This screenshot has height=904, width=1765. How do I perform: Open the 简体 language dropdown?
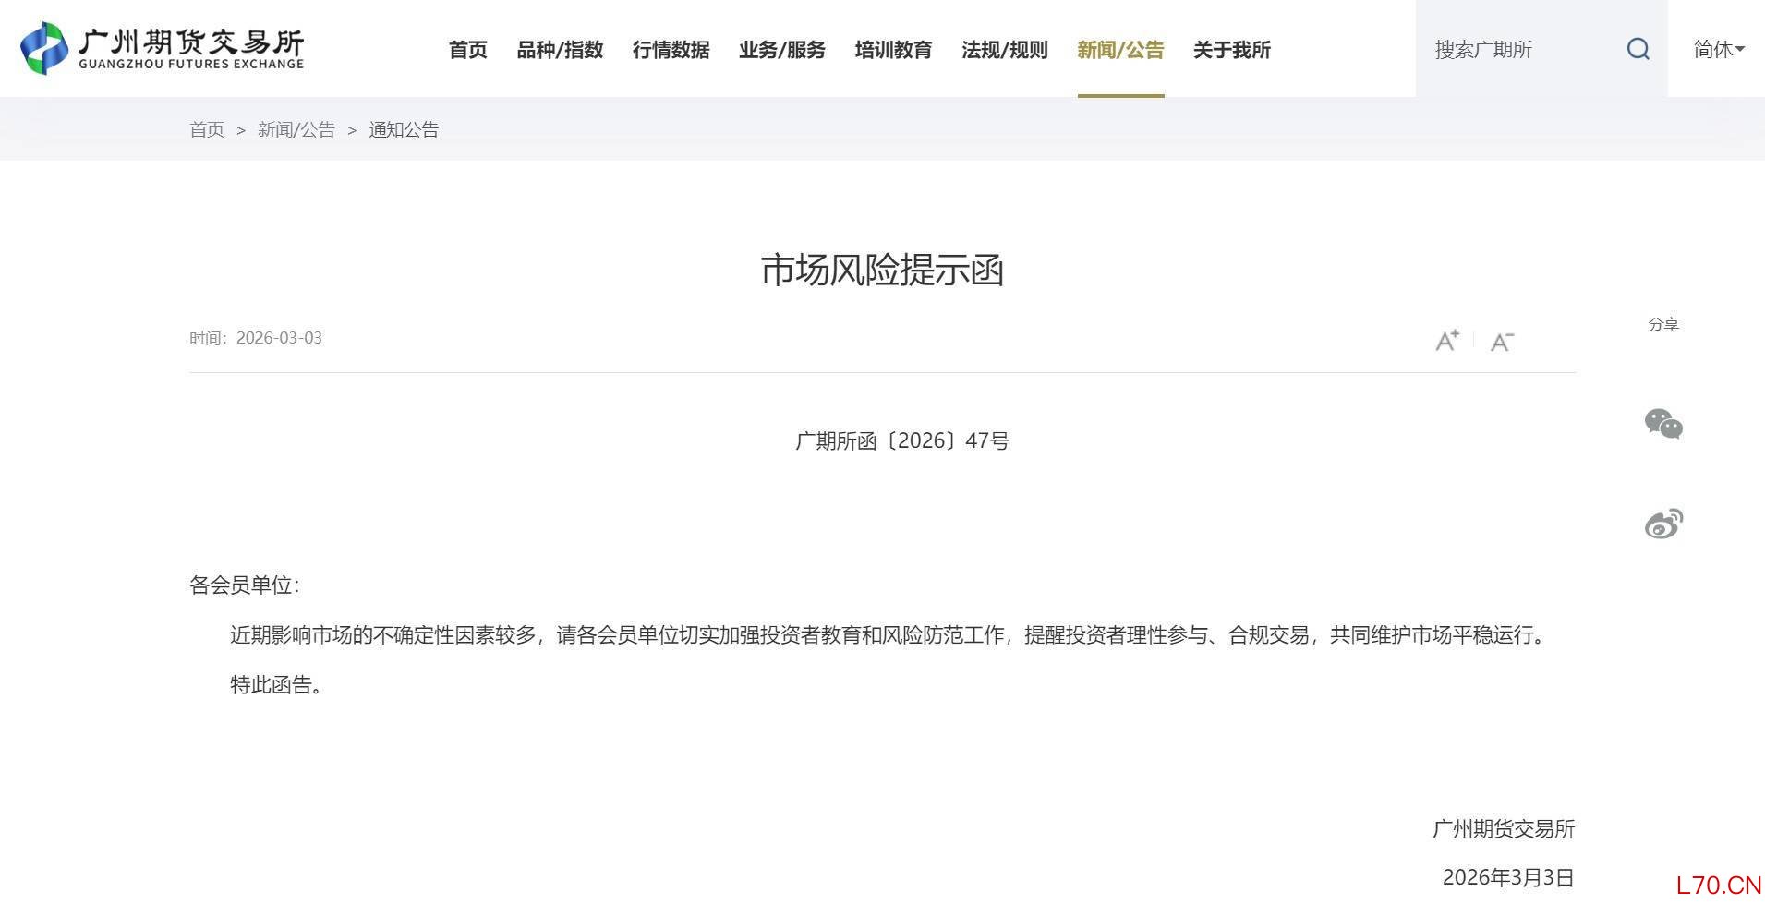pos(1718,49)
